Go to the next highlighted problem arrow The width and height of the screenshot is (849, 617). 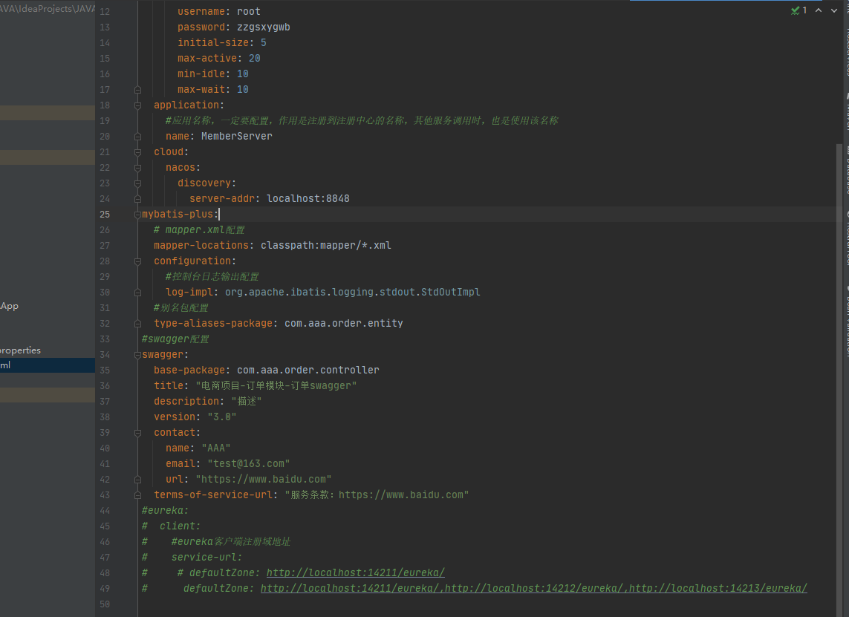(x=834, y=10)
